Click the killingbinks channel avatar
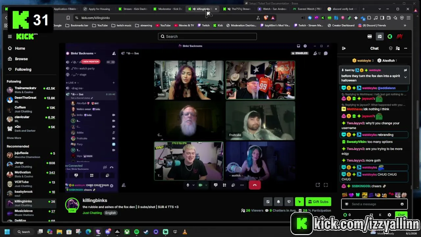This screenshot has width=421, height=237. coord(72,205)
